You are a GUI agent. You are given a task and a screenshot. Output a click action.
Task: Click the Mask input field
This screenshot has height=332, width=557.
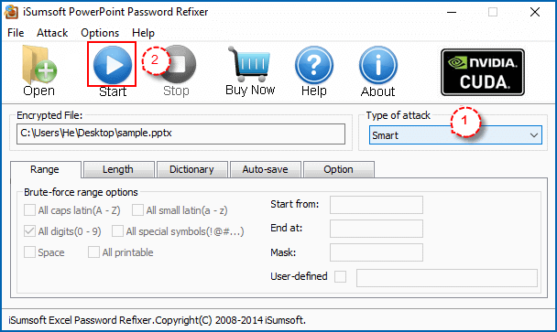[x=377, y=252]
